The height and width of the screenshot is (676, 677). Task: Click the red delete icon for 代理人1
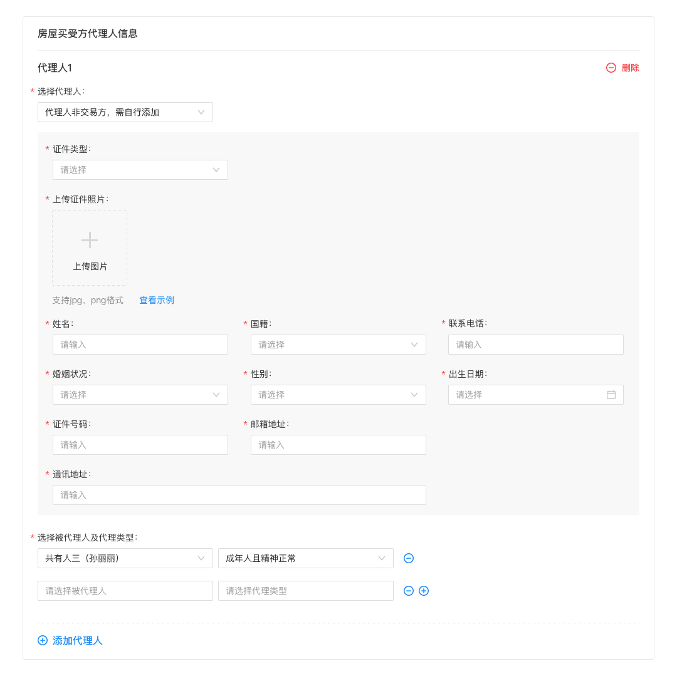coord(611,68)
